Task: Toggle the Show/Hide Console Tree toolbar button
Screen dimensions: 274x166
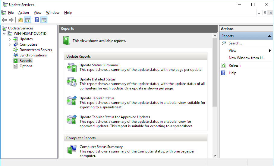Action: pos(27,20)
